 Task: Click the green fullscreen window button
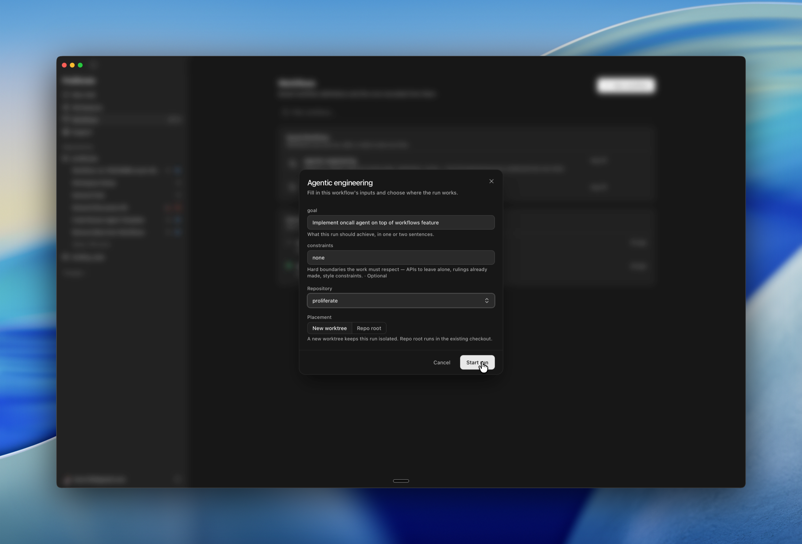point(80,65)
